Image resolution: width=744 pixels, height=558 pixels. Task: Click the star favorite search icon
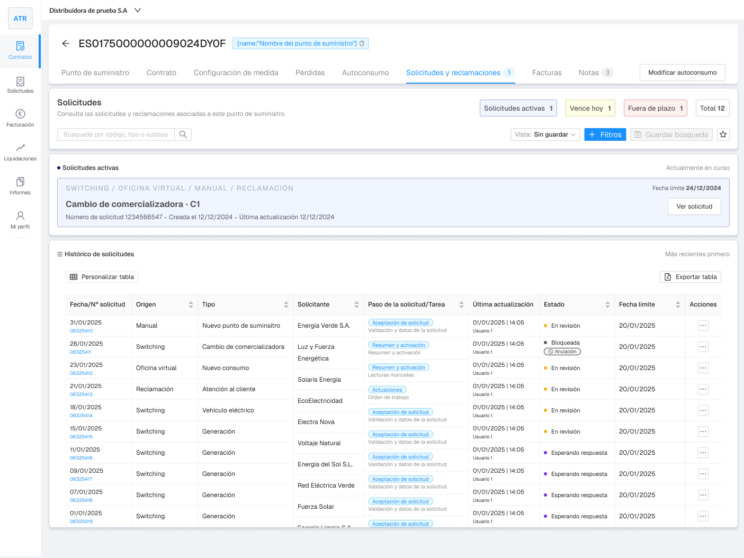coord(723,134)
